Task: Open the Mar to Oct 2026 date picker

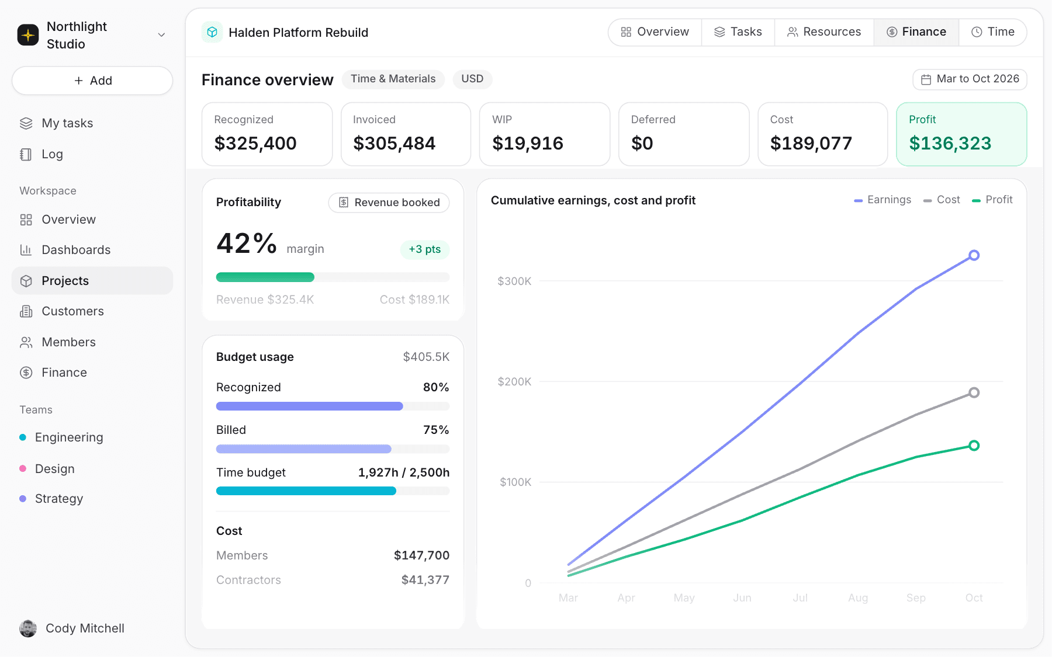Action: click(x=970, y=79)
